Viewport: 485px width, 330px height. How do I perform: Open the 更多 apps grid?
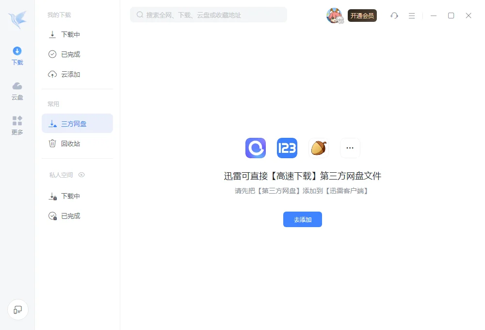tap(17, 126)
